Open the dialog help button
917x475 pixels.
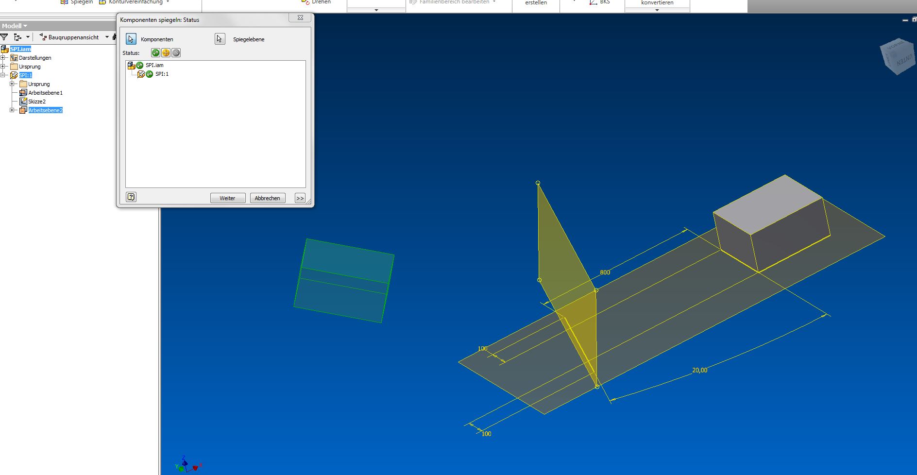click(x=131, y=197)
